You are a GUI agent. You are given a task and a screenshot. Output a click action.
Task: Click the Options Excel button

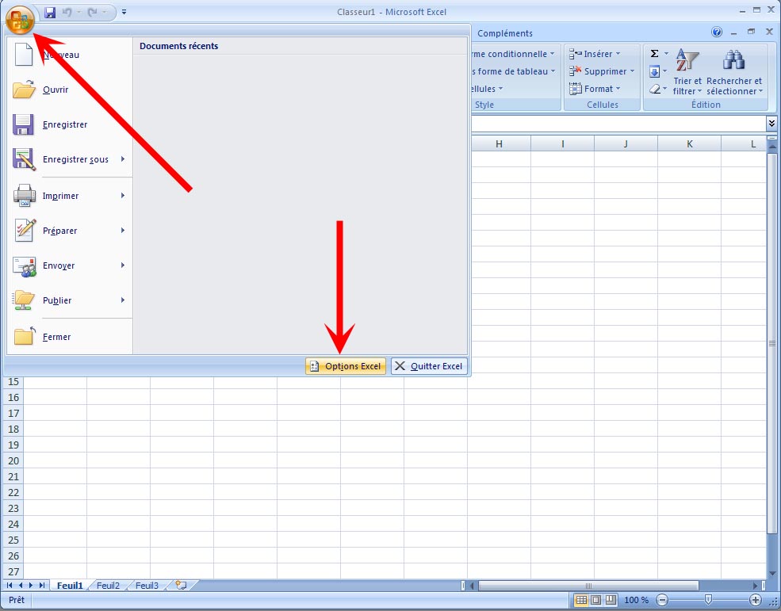coord(346,366)
